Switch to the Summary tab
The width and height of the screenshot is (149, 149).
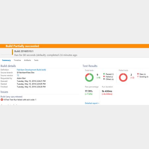[6, 60]
